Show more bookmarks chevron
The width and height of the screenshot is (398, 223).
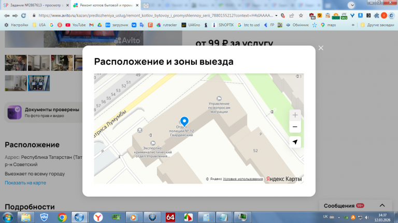353,25
